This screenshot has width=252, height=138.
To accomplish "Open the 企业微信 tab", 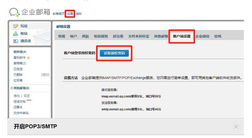I will click(x=202, y=36).
